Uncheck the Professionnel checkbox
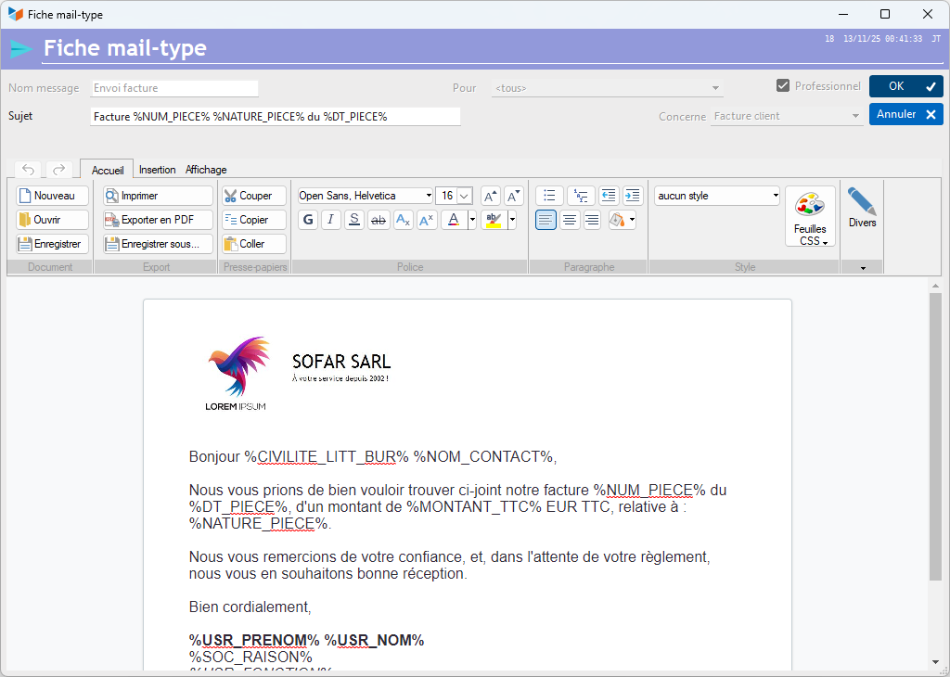This screenshot has height=677, width=950. (783, 86)
